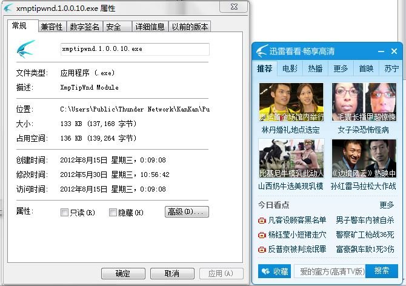This screenshot has width=406, height=286.
Task: Close the xmptipwnd properties dialog
Action: pos(233,7)
